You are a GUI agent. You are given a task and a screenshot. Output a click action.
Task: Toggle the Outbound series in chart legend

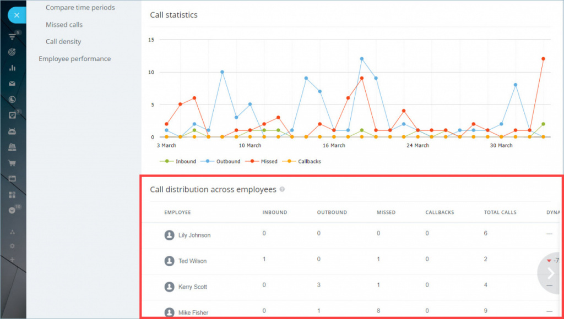[220, 162]
